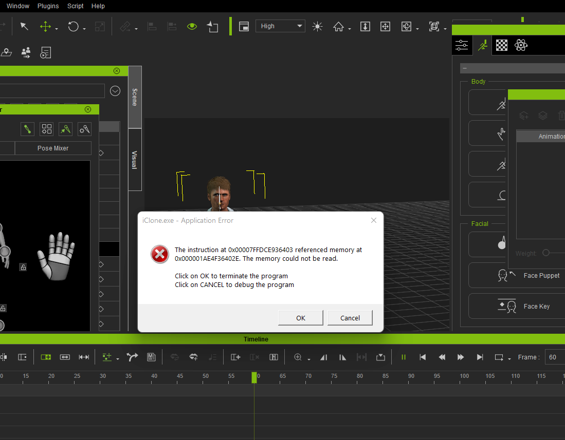This screenshot has height=440, width=565.
Task: Toggle the green eye visibility icon
Action: pyautogui.click(x=192, y=27)
